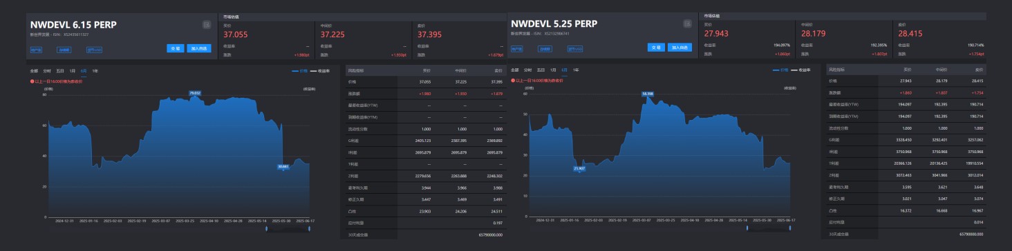Switch the right chart to the 分时 view
This screenshot has width=1012, height=251.
click(529, 70)
